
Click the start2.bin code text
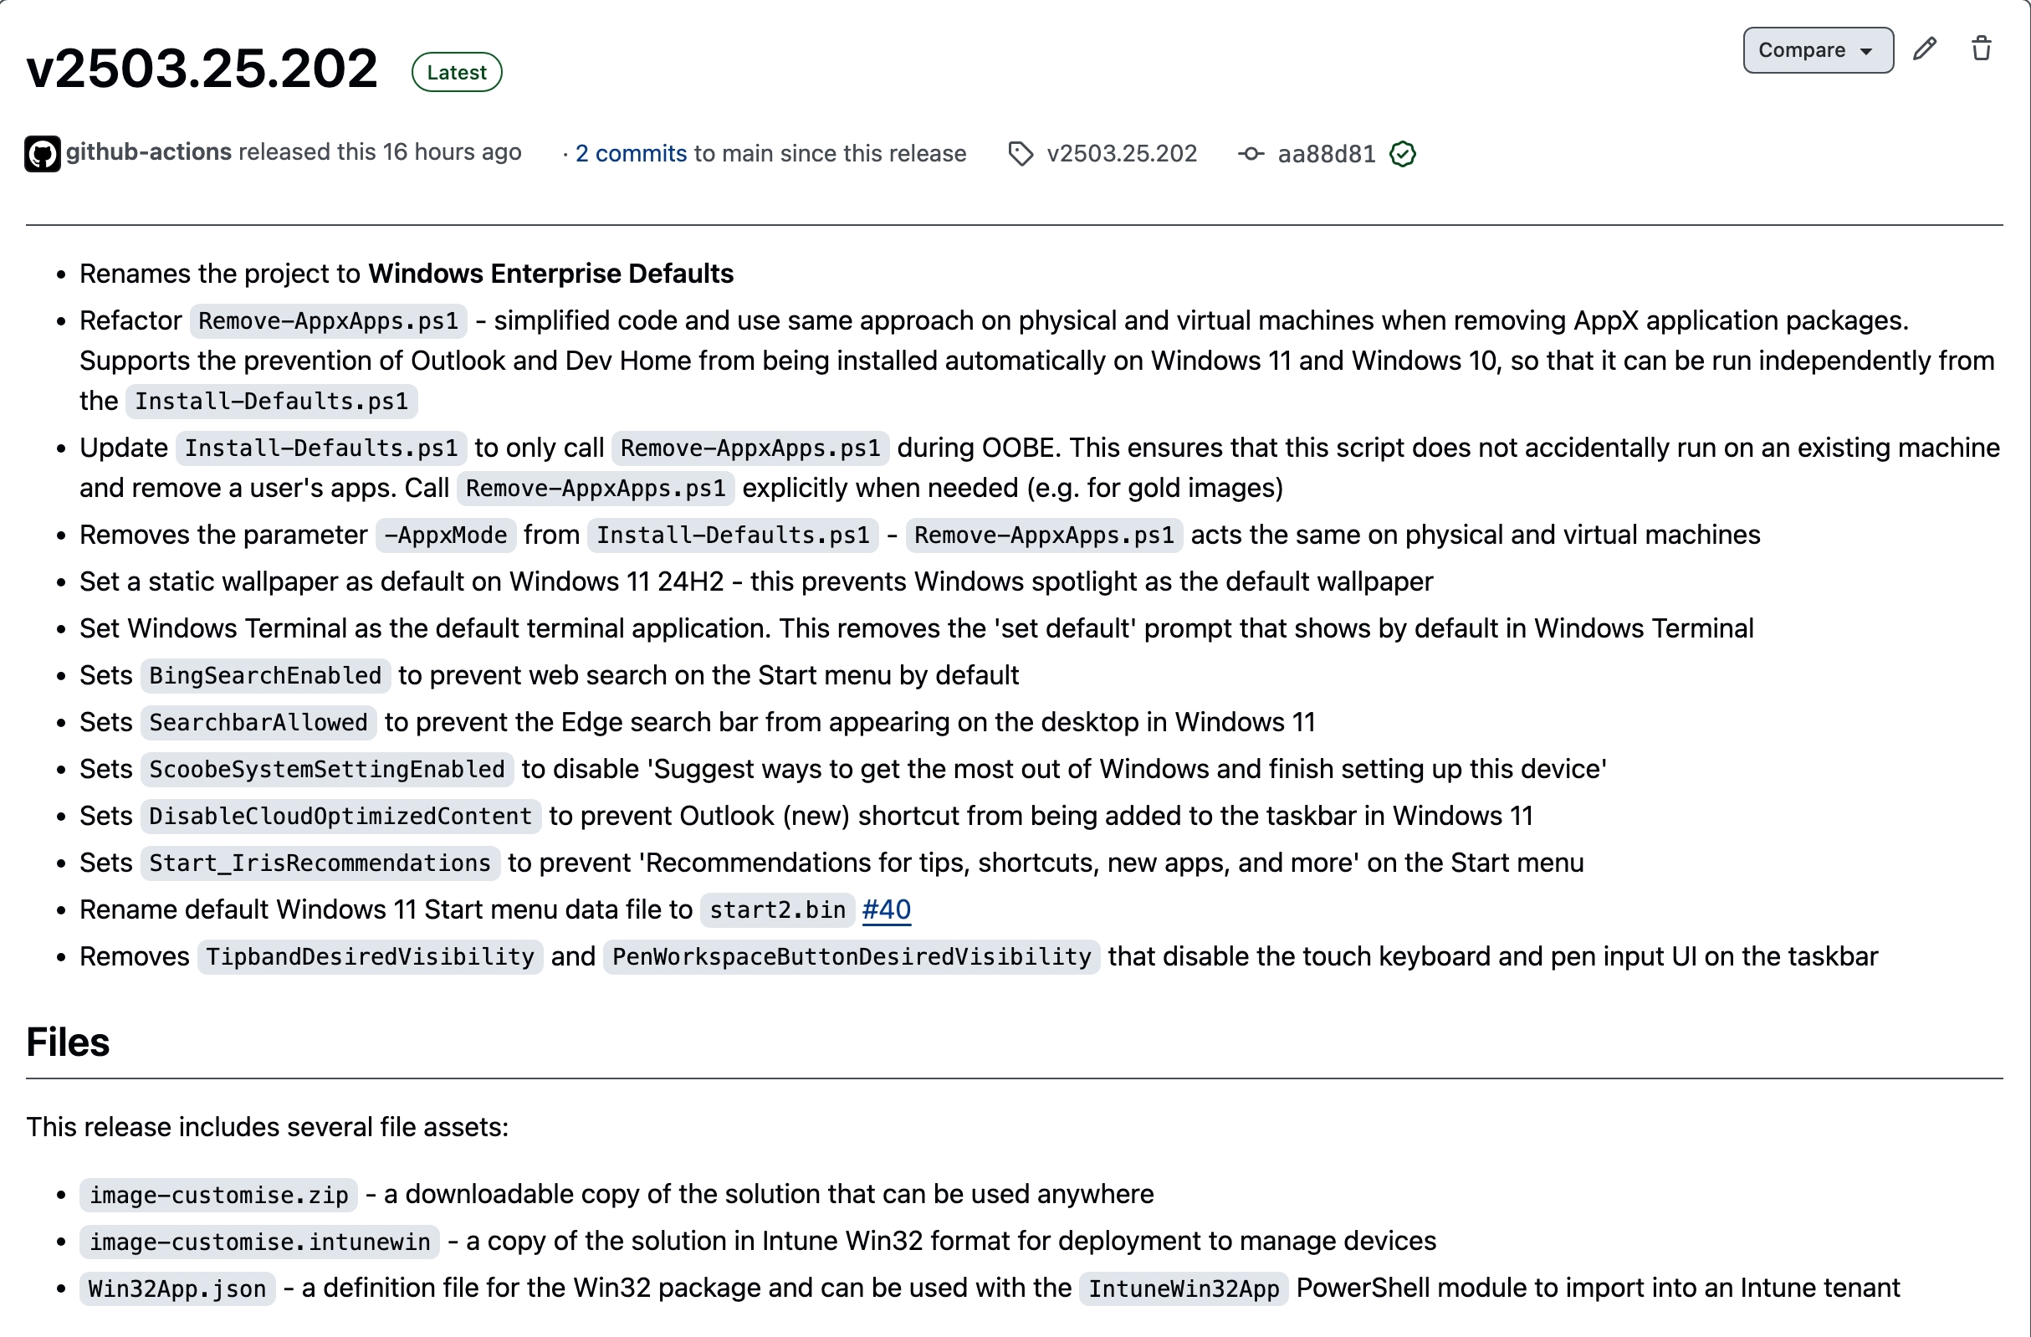pos(777,910)
